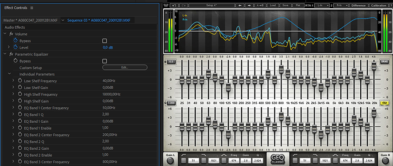This screenshot has height=166, width=393.
Task: Toggle the bell filter beside Gain R
Action: [x=335, y=161]
